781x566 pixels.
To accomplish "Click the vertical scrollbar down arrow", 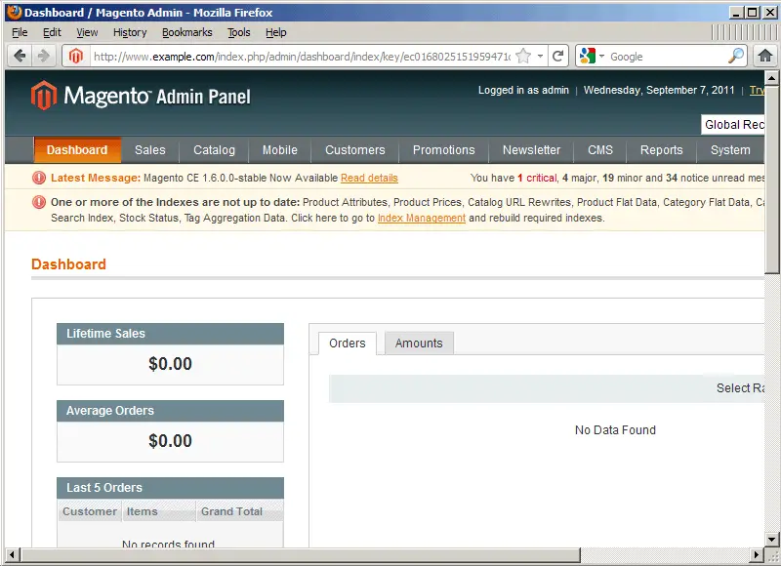I will point(771,539).
